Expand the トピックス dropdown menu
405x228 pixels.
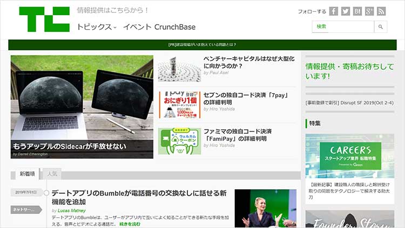pyautogui.click(x=97, y=27)
